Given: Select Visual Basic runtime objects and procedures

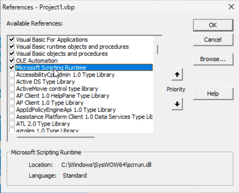Looking at the screenshot, I should tap(72, 47).
